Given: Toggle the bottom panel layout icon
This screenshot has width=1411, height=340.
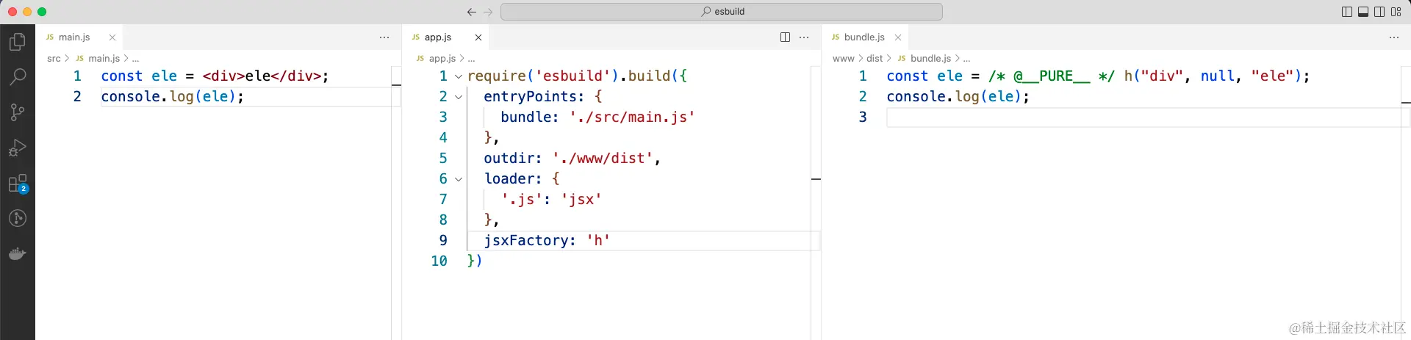Looking at the screenshot, I should pos(1363,12).
